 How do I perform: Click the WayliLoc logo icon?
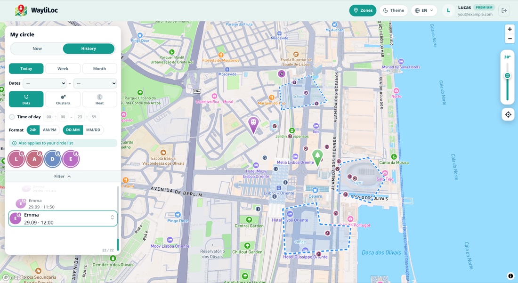21,10
